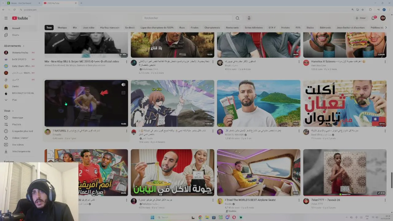Select the Jeux vidéo filter chip
The height and width of the screenshot is (221, 393).
point(88,28)
